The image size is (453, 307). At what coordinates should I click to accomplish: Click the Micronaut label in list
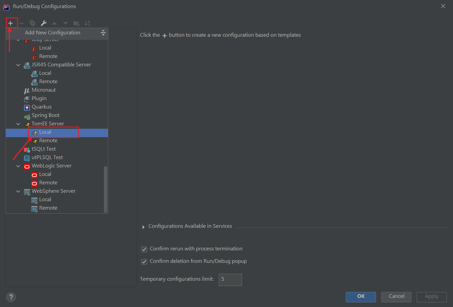44,90
